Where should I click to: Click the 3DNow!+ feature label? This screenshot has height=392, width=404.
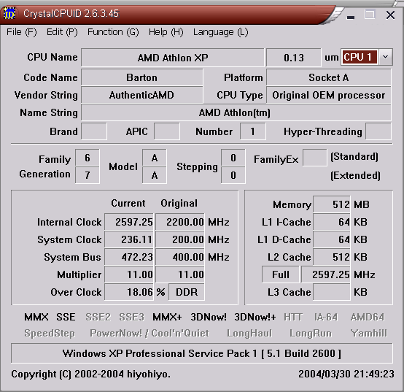pyautogui.click(x=255, y=317)
